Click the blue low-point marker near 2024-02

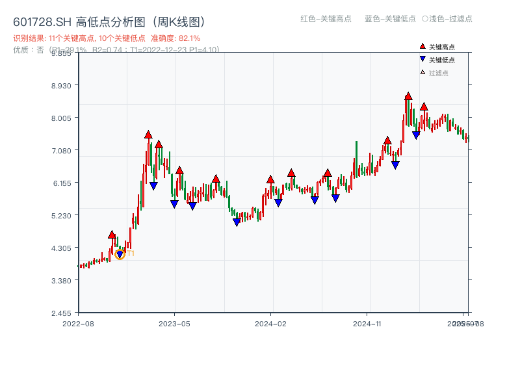[x=279, y=203]
